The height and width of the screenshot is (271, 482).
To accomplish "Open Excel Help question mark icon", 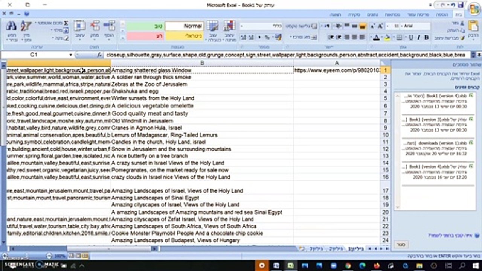I will coord(27,14).
